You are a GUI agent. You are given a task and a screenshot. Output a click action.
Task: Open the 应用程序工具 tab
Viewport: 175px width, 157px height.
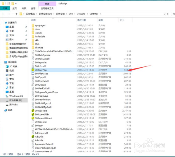pyautogui.click(x=47, y=8)
